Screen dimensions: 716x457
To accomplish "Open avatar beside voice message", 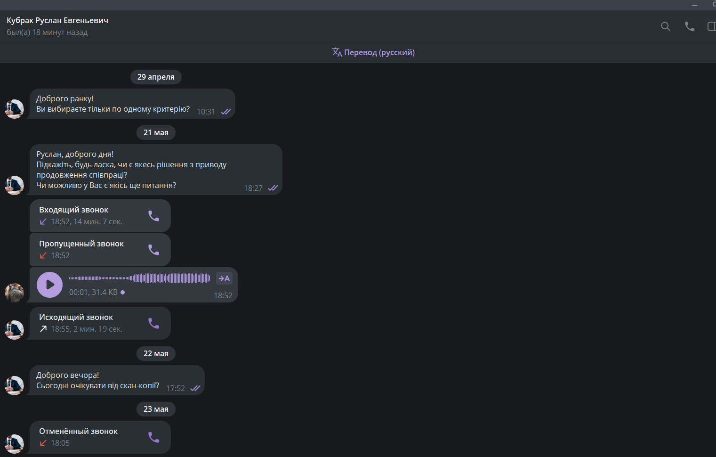I will click(x=14, y=293).
